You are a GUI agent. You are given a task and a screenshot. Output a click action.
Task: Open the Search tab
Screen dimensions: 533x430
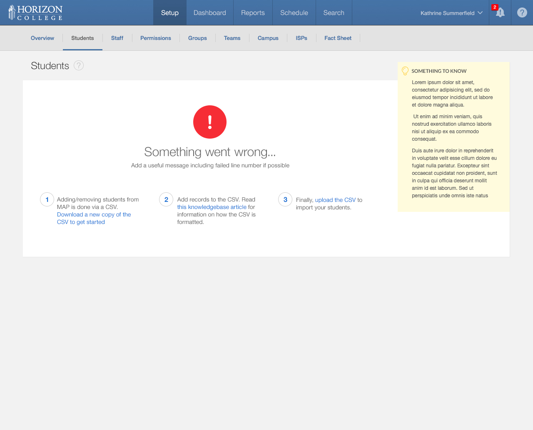coord(334,12)
